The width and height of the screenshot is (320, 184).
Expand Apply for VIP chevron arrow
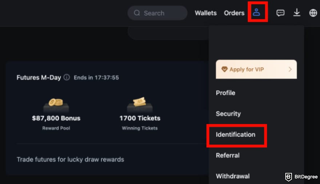pyautogui.click(x=290, y=69)
